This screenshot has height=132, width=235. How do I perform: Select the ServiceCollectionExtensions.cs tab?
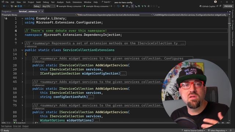28,11
